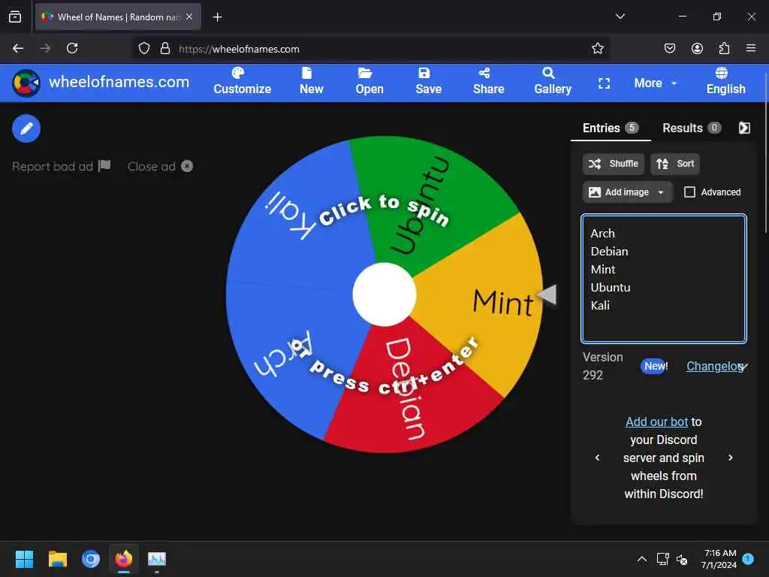
Task: Close the ad
Action: (160, 166)
